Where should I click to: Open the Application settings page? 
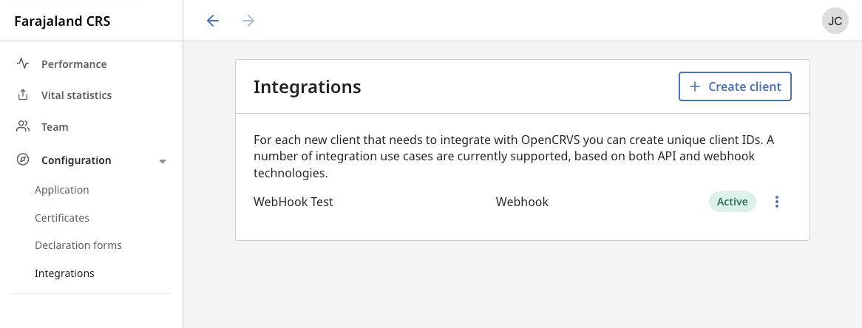click(62, 190)
